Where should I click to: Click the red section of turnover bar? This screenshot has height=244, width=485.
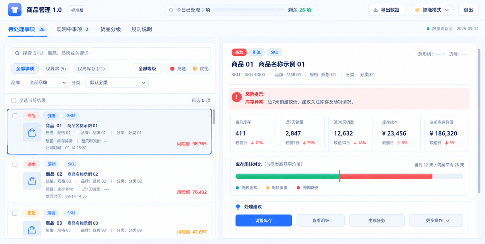click(386, 176)
